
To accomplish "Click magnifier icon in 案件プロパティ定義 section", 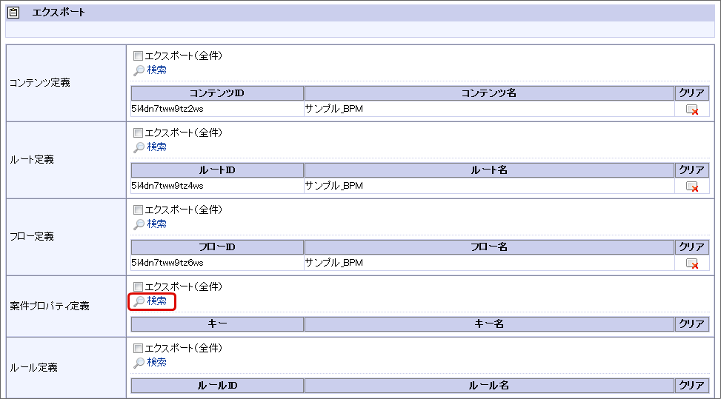I will point(139,301).
